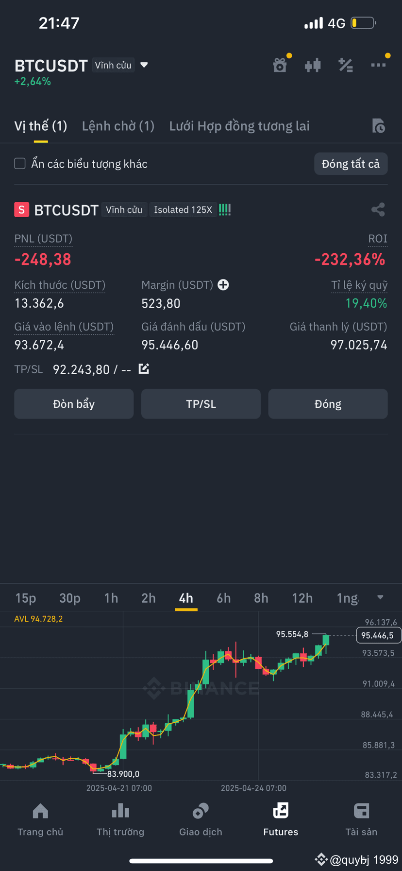The height and width of the screenshot is (871, 402).
Task: Add margin with the plus icon
Action: click(x=223, y=285)
